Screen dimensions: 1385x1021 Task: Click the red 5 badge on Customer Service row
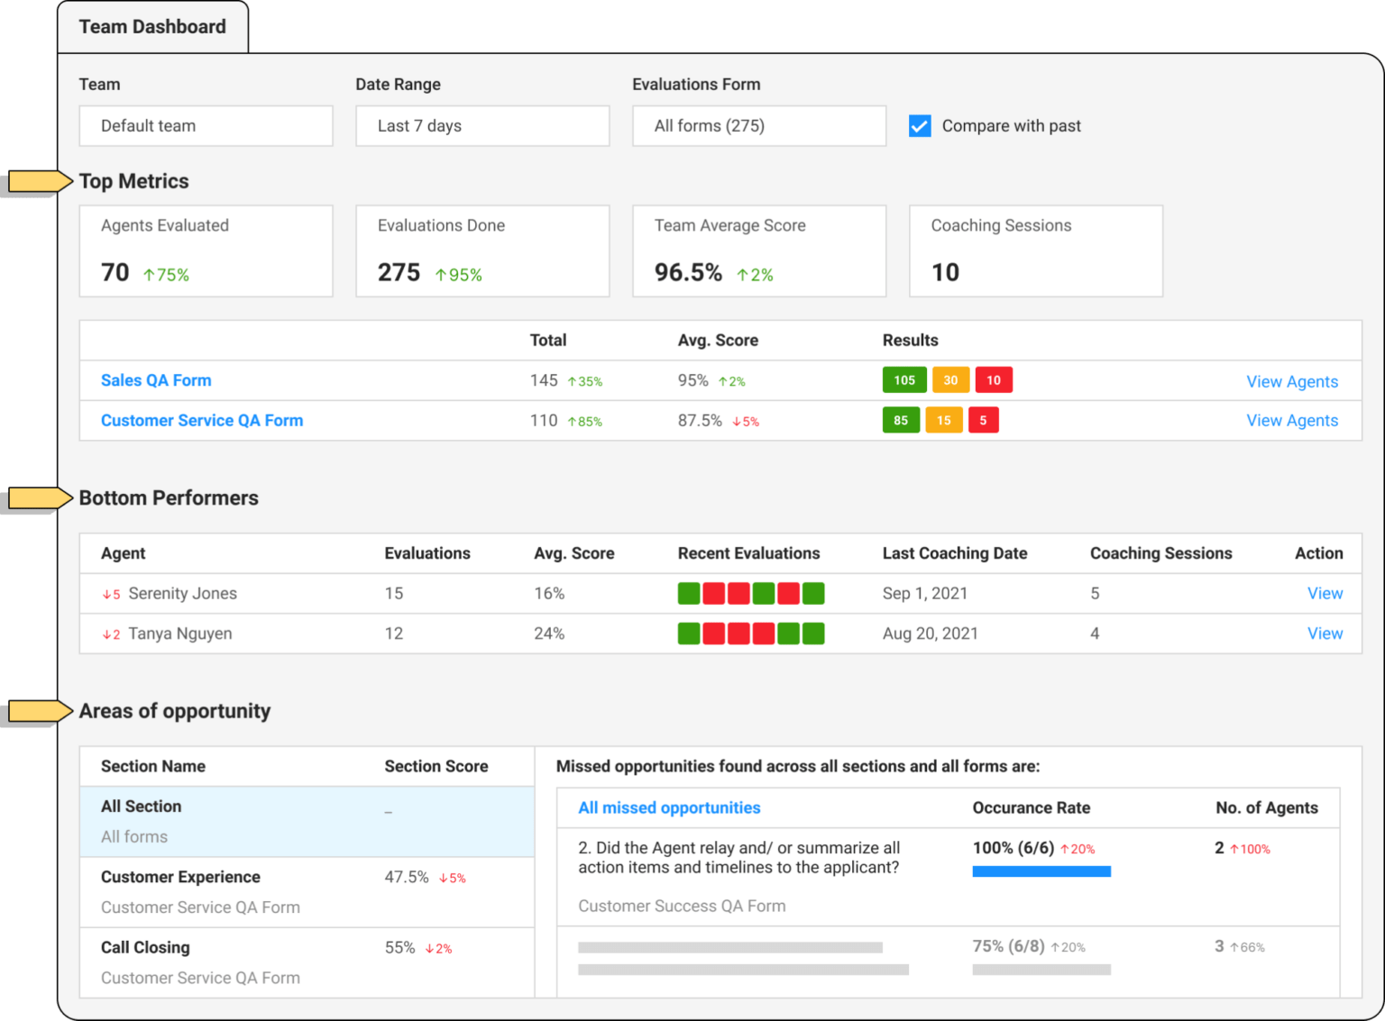(984, 420)
